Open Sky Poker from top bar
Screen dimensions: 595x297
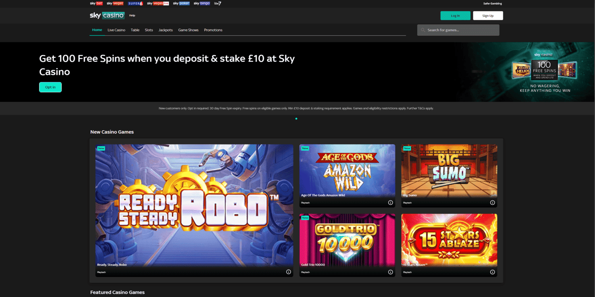(181, 4)
